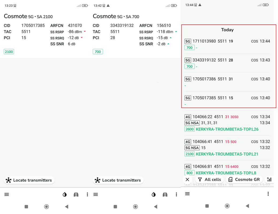Screen dimensions: 278x214
Task: Open 4G log entry 104066:81
Action: click(x=227, y=169)
